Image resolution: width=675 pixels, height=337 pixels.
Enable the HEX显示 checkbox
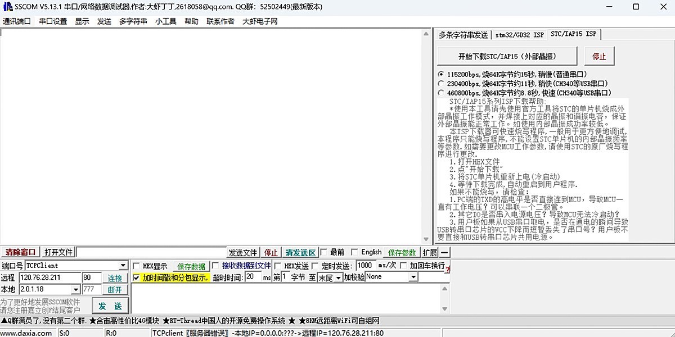pos(137,265)
